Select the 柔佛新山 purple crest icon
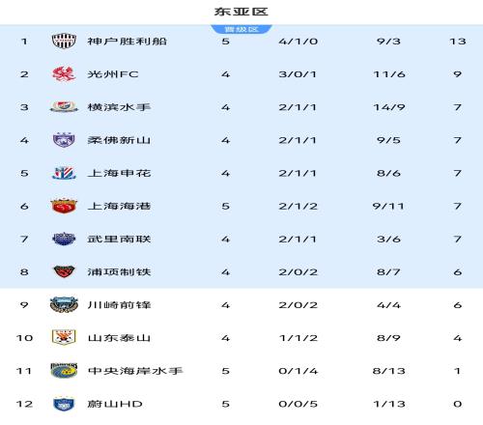Image resolution: width=483 pixels, height=425 pixels. tap(64, 140)
